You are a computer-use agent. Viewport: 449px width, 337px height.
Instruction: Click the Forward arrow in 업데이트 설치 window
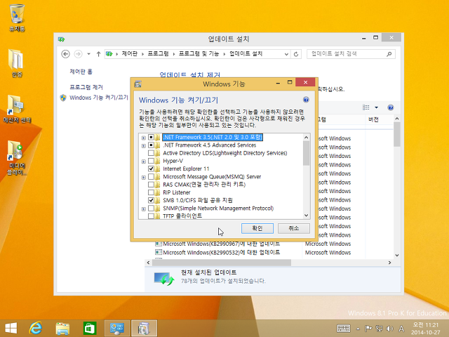click(78, 54)
